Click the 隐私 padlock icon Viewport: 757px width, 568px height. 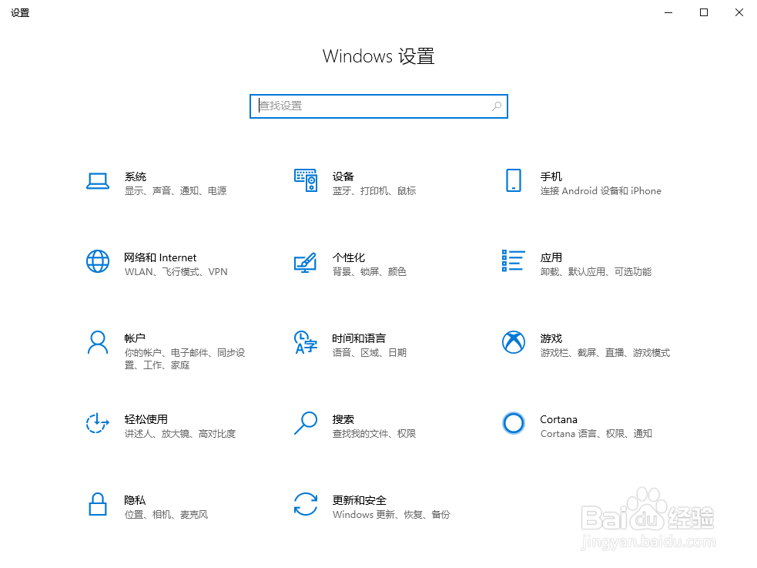pos(98,504)
